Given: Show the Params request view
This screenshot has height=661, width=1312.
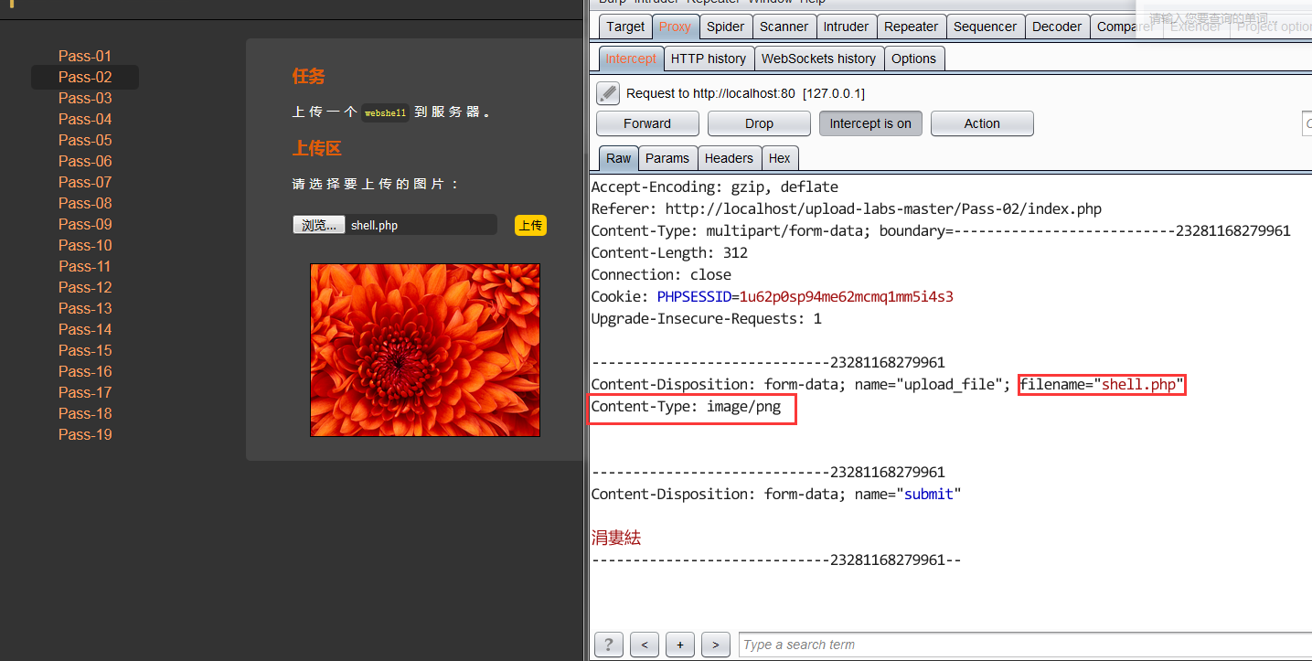Looking at the screenshot, I should click(667, 158).
